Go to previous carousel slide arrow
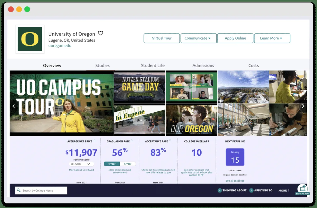The height and width of the screenshot is (208, 317). point(13,106)
